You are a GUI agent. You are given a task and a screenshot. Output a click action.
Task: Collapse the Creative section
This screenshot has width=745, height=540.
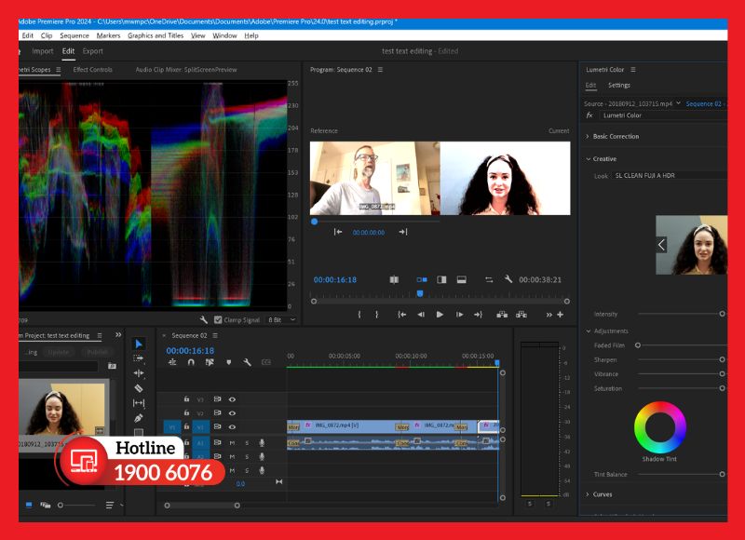(589, 159)
